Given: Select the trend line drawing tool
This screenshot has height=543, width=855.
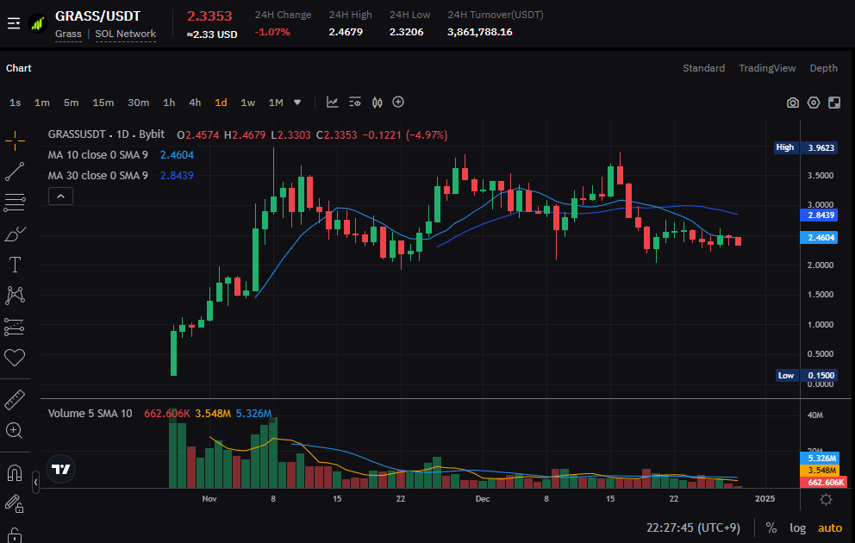Looking at the screenshot, I should 15,172.
